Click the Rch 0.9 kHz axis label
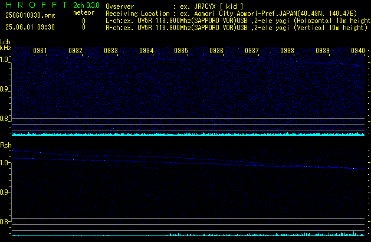This screenshot has height=242, width=371. tap(4, 192)
